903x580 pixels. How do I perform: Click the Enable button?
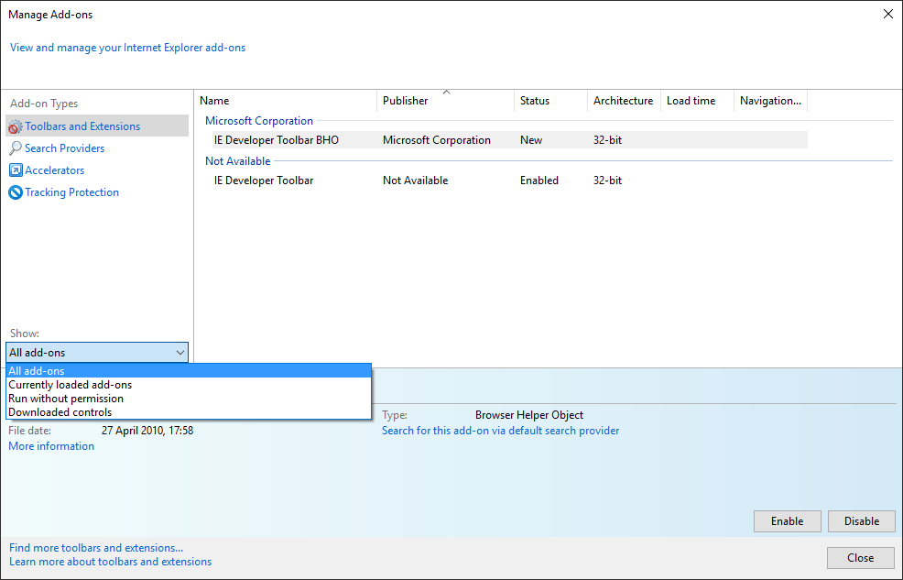(788, 521)
